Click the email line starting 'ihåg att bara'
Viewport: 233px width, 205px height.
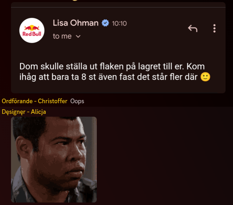115,77
